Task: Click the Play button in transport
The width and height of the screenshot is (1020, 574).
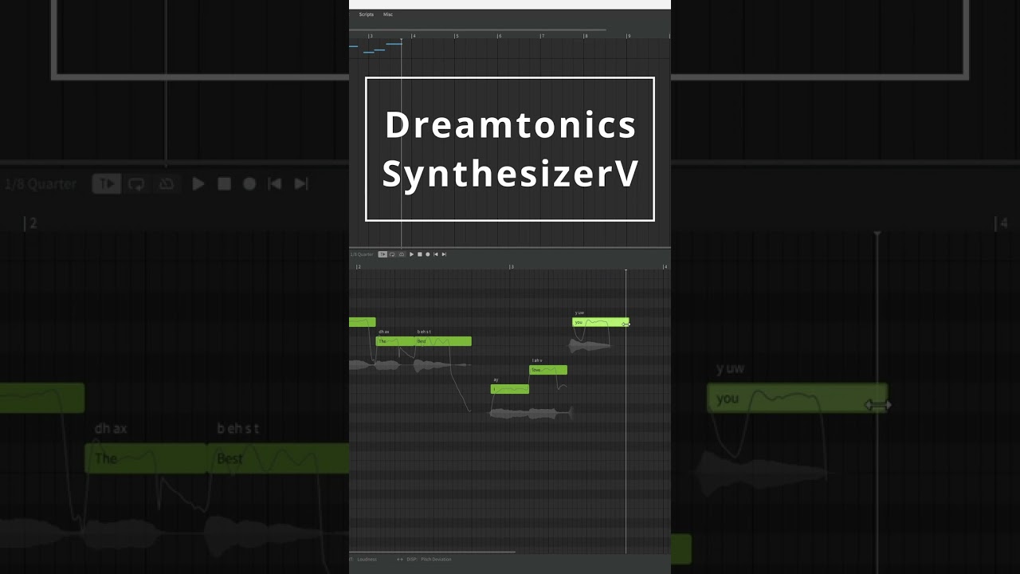Action: point(411,254)
